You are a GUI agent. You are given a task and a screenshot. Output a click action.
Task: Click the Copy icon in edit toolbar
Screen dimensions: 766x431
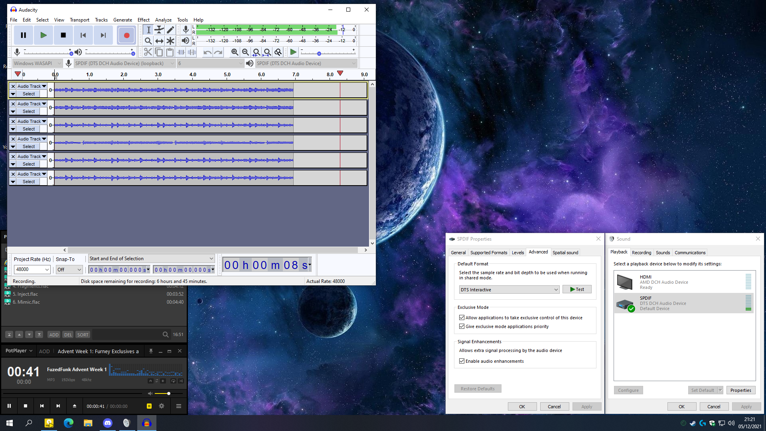[x=159, y=52]
